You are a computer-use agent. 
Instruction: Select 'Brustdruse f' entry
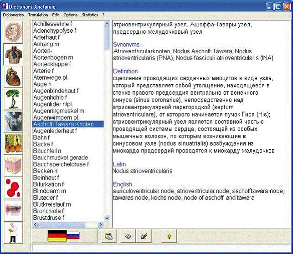click(49, 218)
